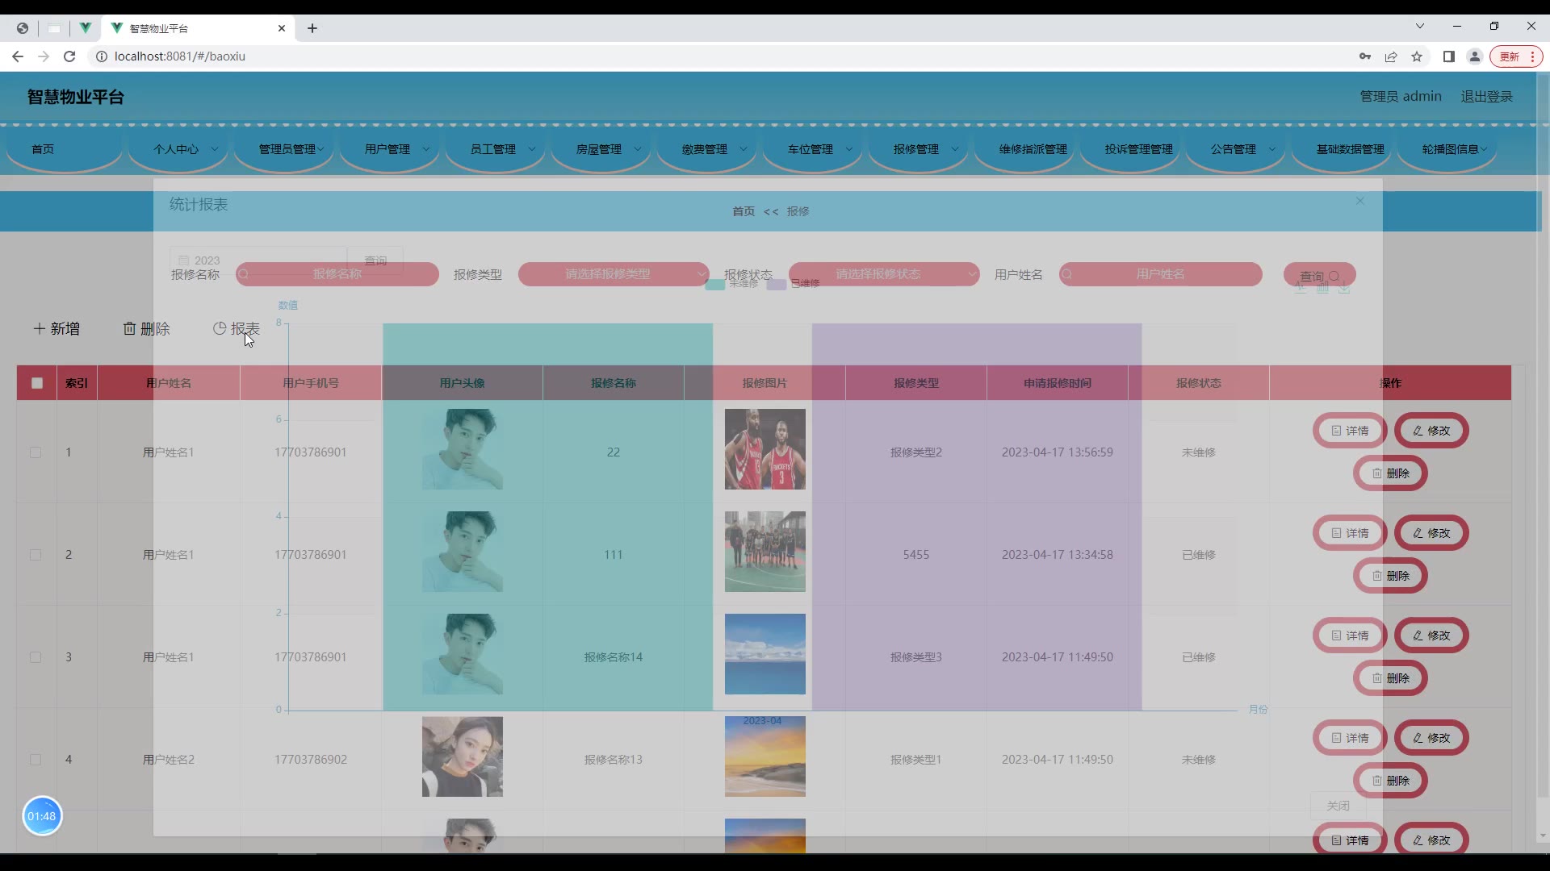Toggle the select-all checkbox in the table header

tap(37, 383)
